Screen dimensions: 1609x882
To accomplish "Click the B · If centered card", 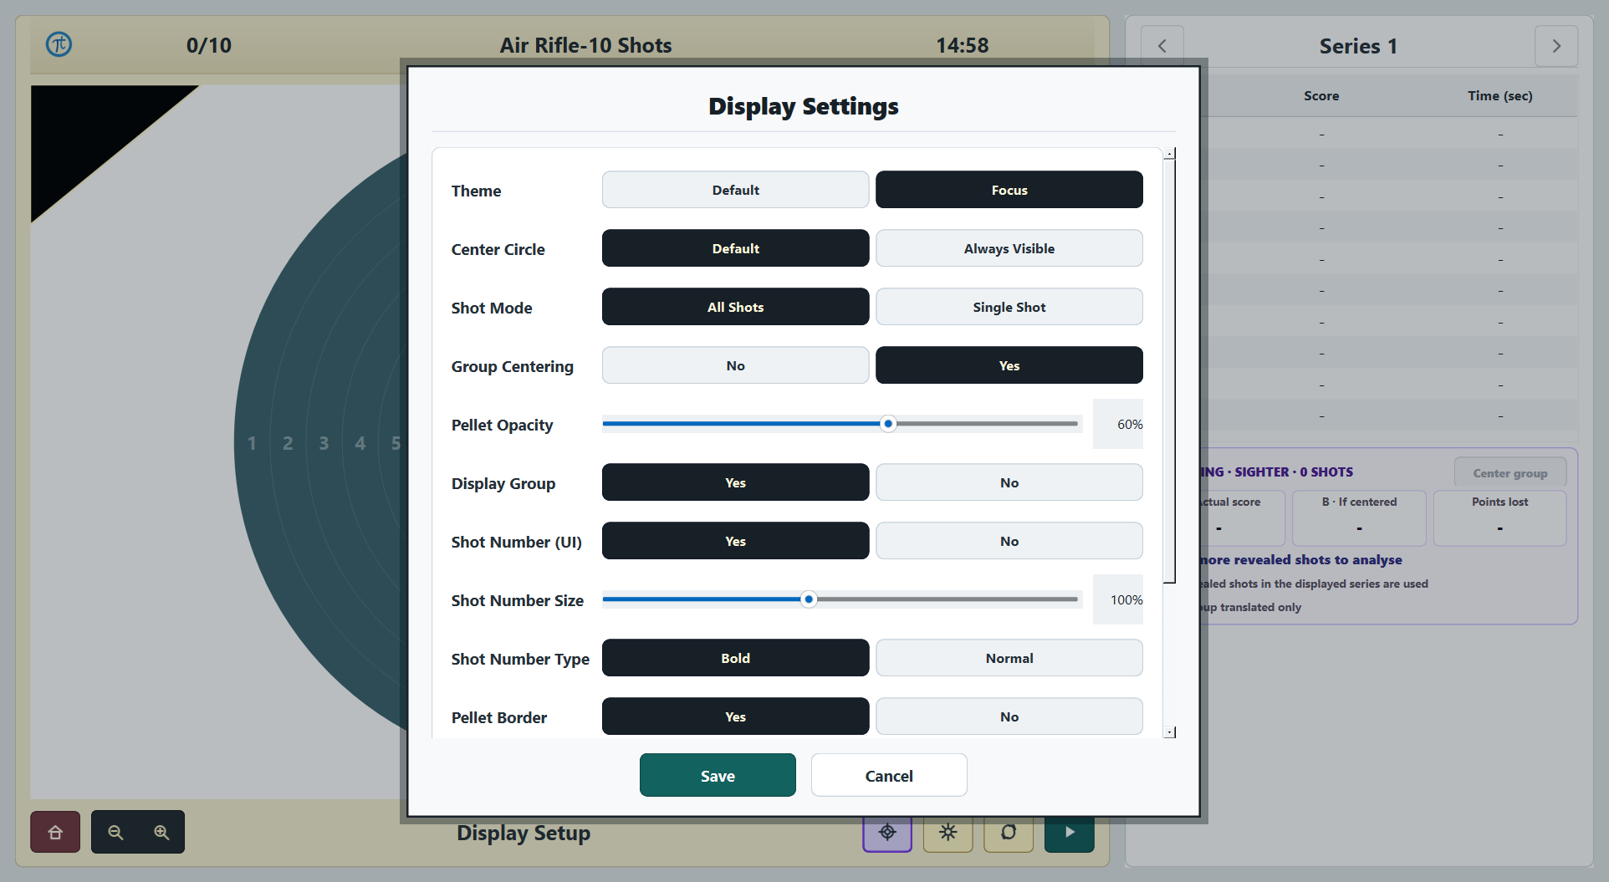I will coord(1359,518).
